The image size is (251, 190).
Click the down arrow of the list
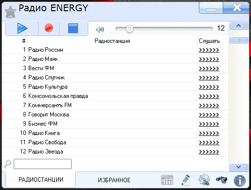pos(238,167)
